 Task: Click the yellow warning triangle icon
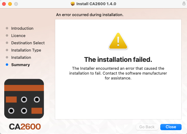pos(118,41)
